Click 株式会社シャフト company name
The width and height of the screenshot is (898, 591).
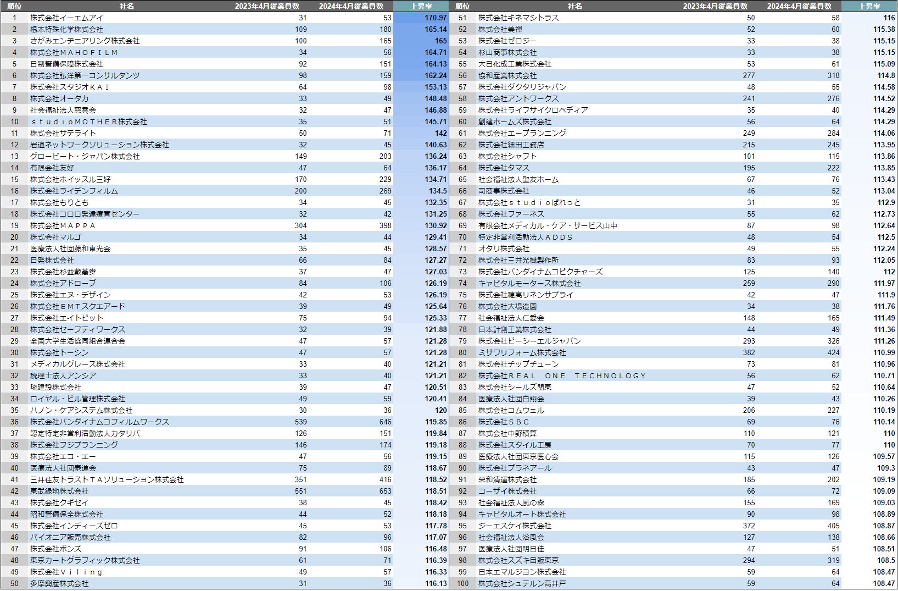pos(507,156)
